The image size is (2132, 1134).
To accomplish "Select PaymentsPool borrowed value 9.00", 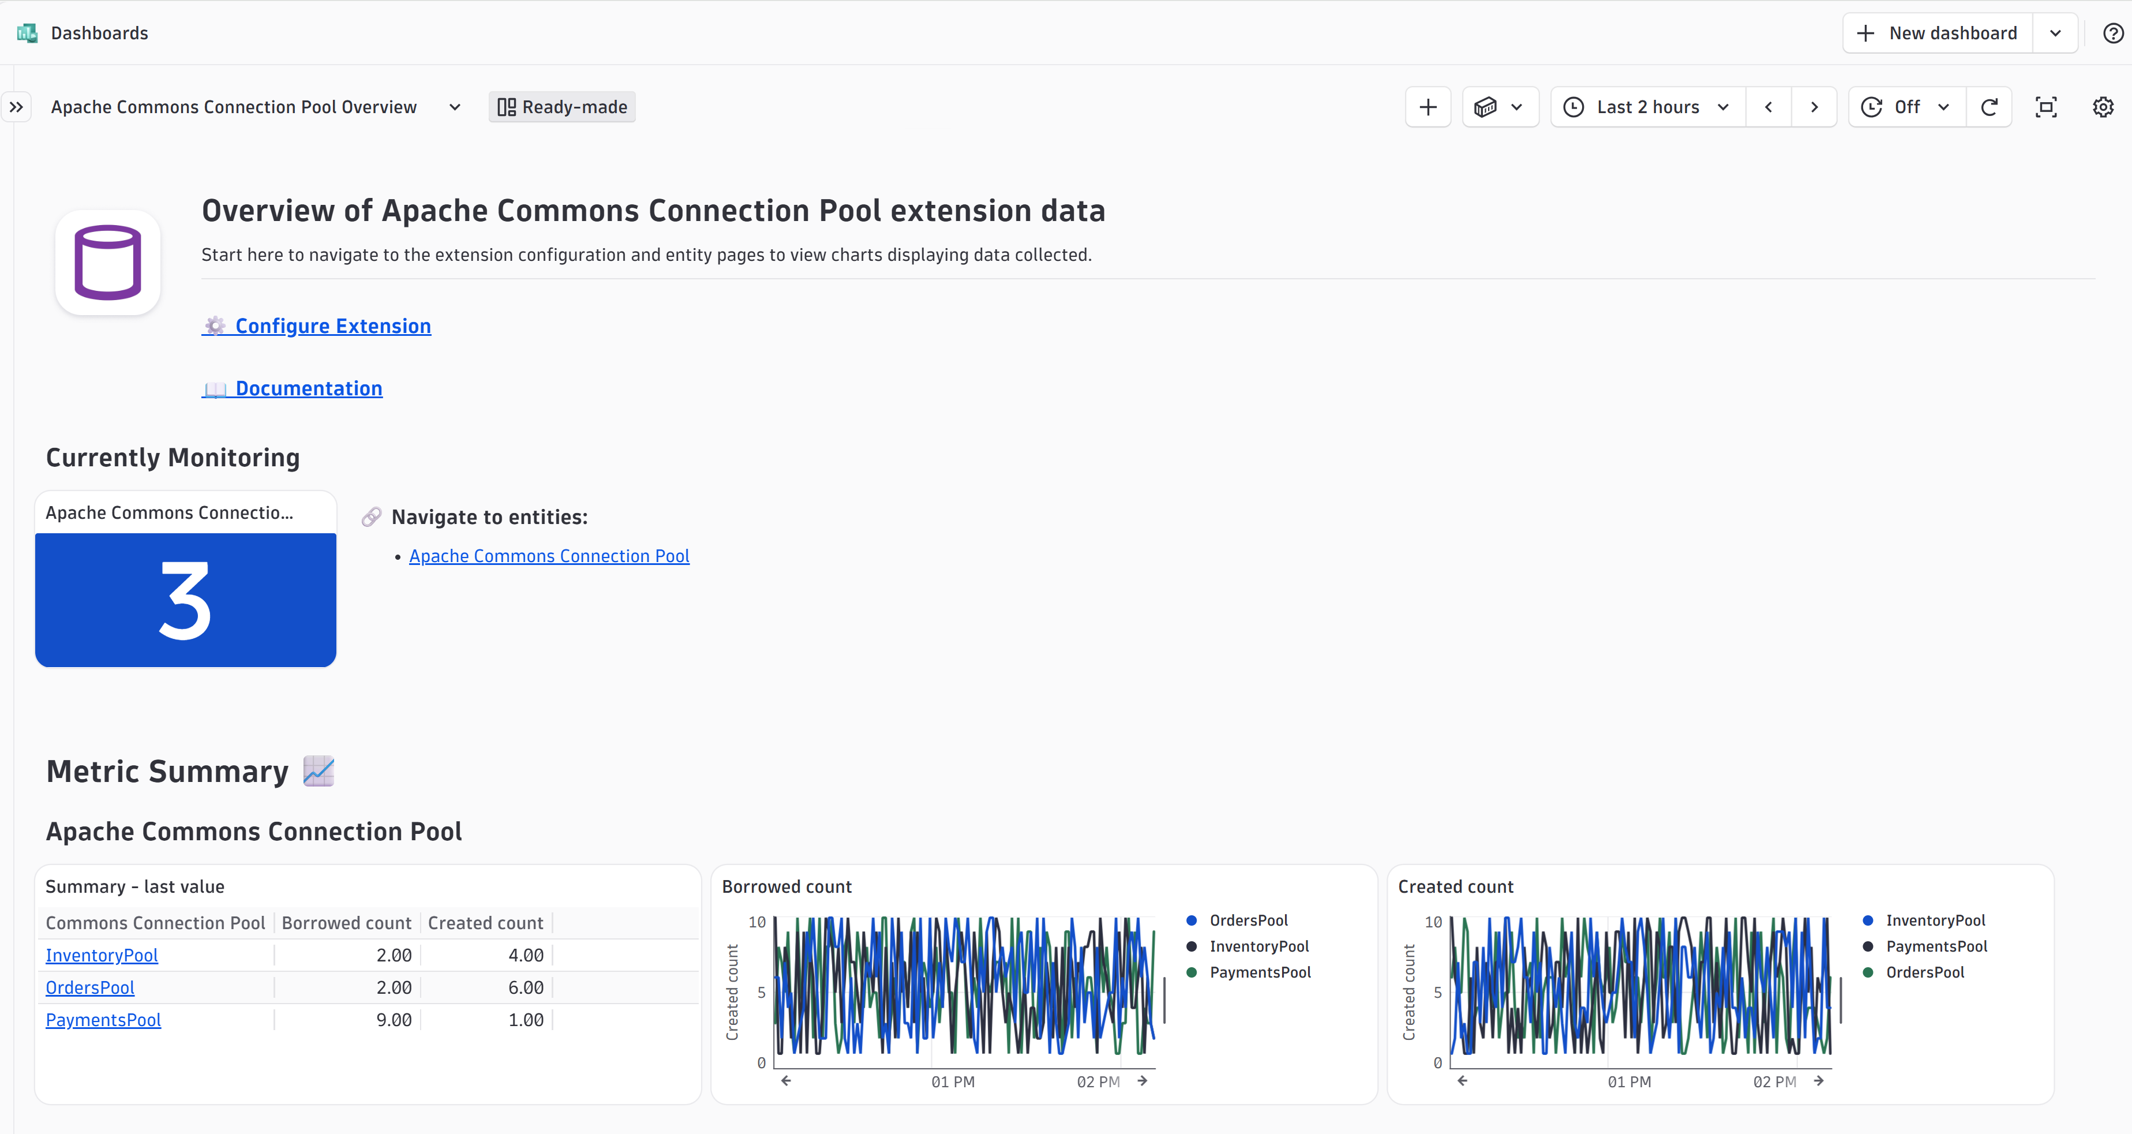I will [394, 1020].
